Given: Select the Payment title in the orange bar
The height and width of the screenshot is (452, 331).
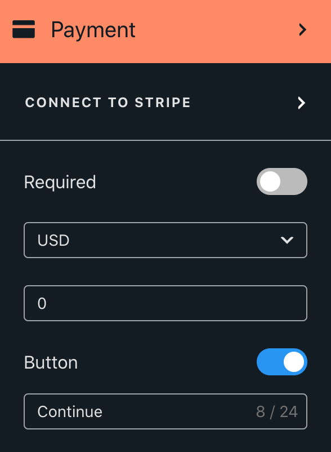Looking at the screenshot, I should (93, 30).
